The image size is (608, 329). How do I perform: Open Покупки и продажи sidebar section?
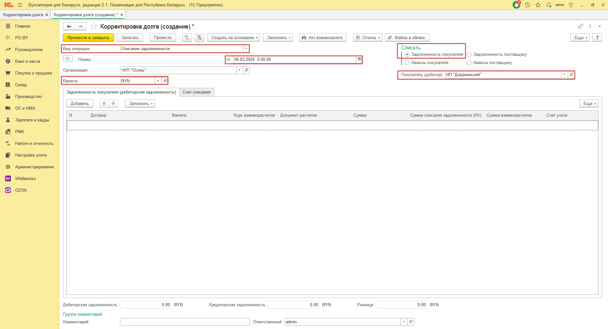point(34,73)
